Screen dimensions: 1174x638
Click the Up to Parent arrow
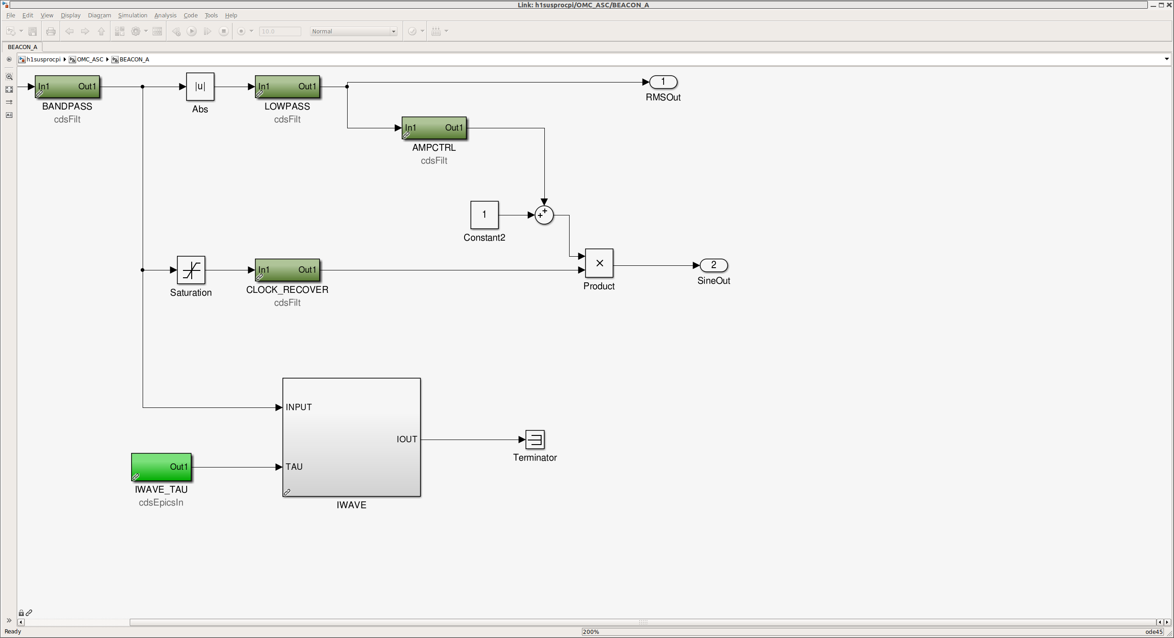click(101, 31)
